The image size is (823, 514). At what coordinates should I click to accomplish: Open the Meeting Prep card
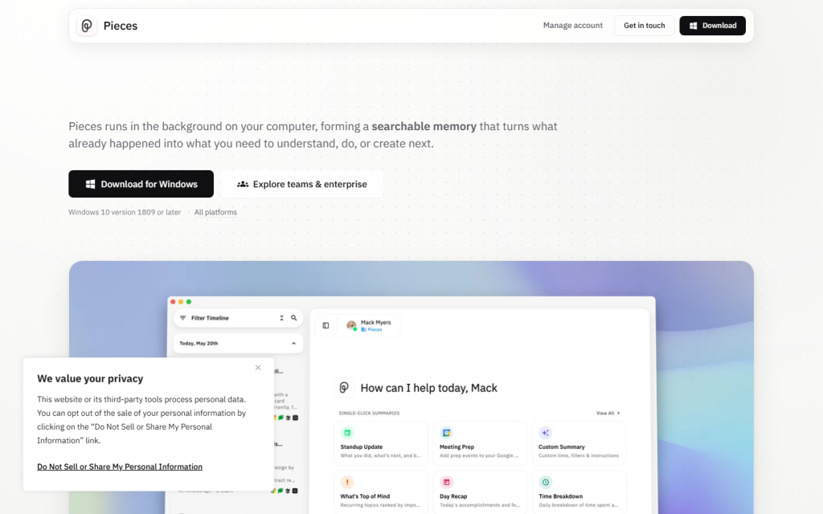480,443
